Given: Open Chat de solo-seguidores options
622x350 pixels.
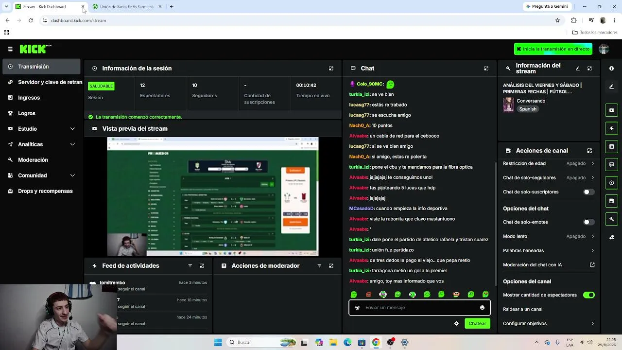Looking at the screenshot, I should point(549,178).
